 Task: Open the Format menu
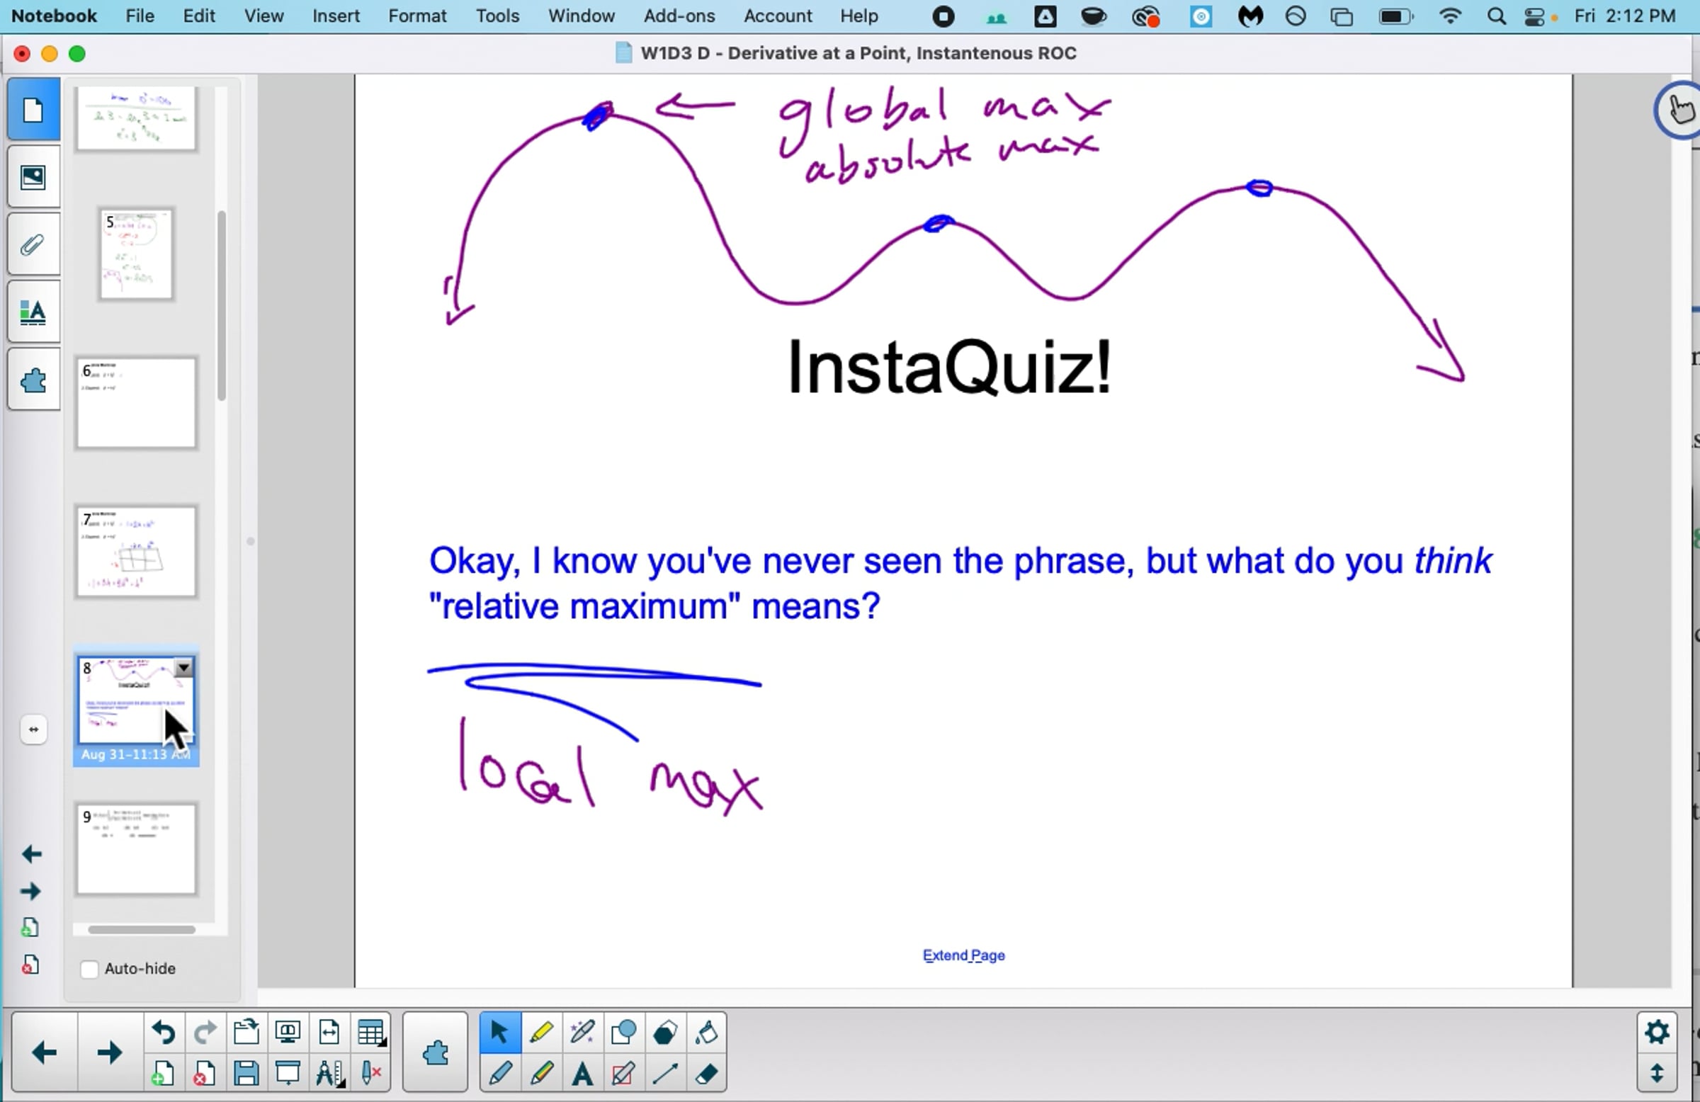[417, 16]
